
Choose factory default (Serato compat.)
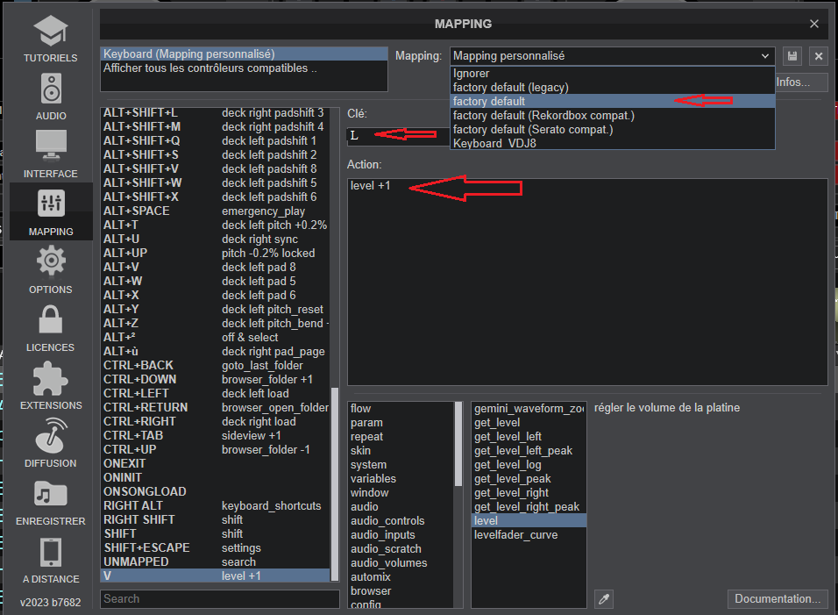click(613, 130)
